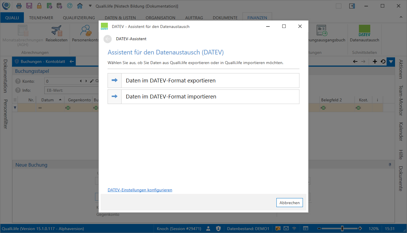The image size is (407, 233).
Task: Open DATEV-Einstellungen konfigurieren link
Action: click(x=140, y=190)
